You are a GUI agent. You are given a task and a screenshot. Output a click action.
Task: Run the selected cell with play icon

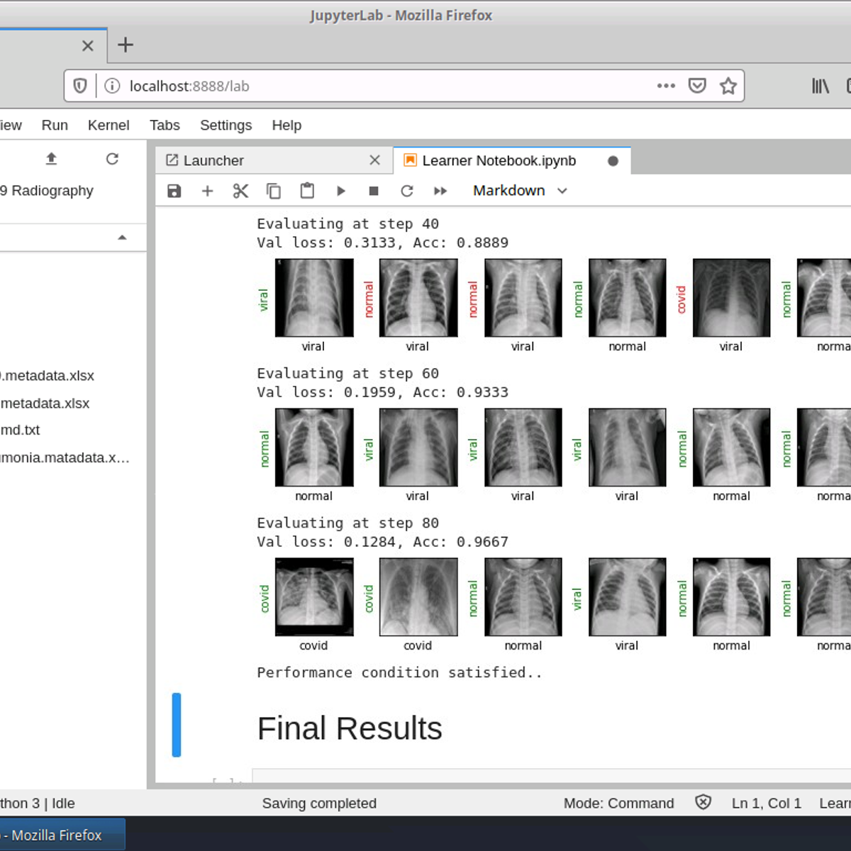[x=340, y=191]
